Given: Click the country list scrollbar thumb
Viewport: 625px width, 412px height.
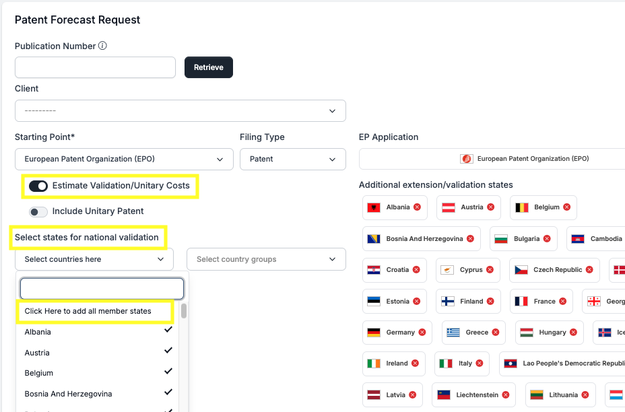Looking at the screenshot, I should coord(184,311).
